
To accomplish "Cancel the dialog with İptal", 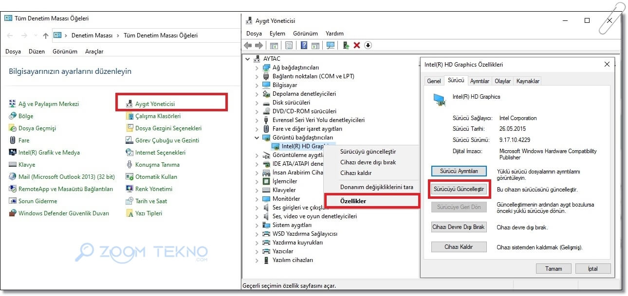I will (x=593, y=268).
